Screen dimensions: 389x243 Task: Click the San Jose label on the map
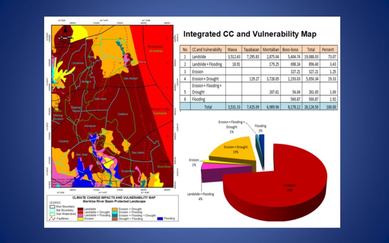[81, 154]
